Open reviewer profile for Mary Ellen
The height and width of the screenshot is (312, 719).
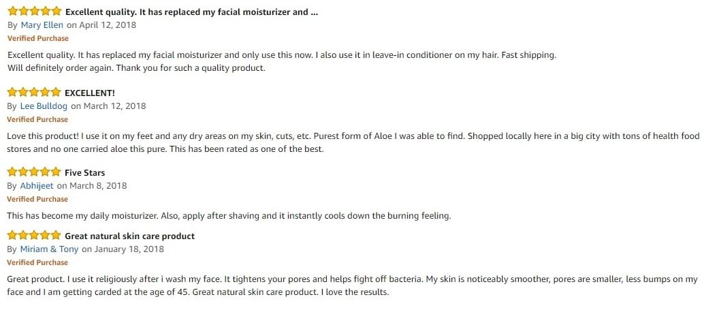click(42, 25)
